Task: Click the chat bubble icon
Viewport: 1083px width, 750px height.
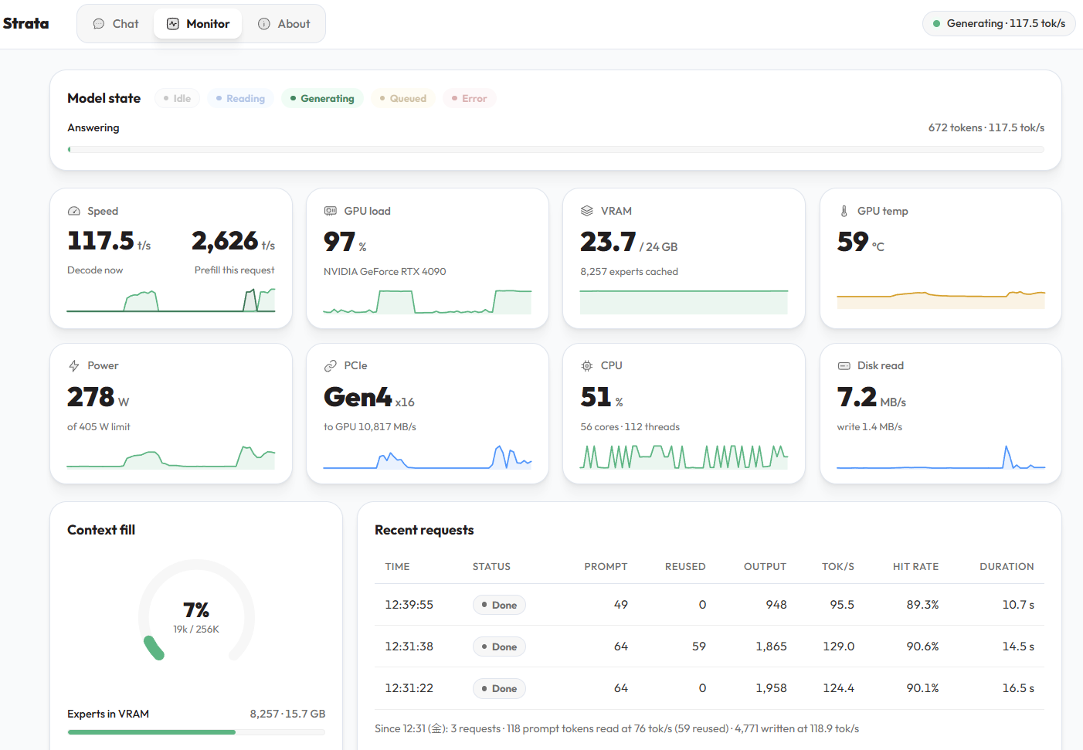Action: coord(99,24)
